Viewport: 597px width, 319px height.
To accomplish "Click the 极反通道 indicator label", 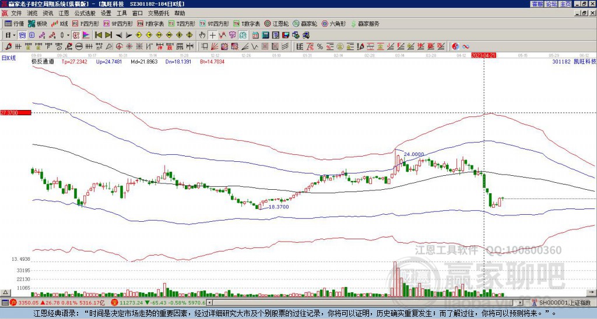I will (x=43, y=62).
